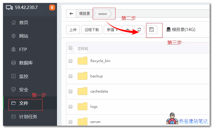Screen dimensions: 213x129
Task: Check the box next to Recycle_bin
Action: click(x=70, y=61)
